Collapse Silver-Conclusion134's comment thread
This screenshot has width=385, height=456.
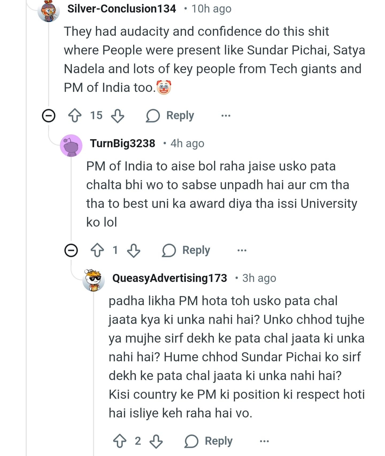49,116
